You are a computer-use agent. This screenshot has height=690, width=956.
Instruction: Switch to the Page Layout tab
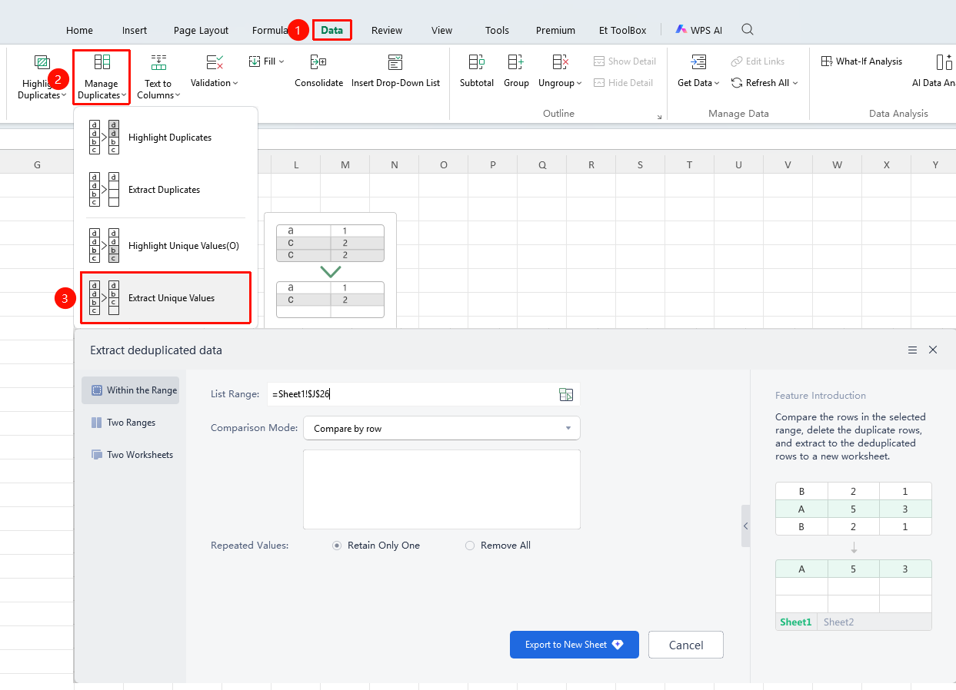pyautogui.click(x=201, y=31)
